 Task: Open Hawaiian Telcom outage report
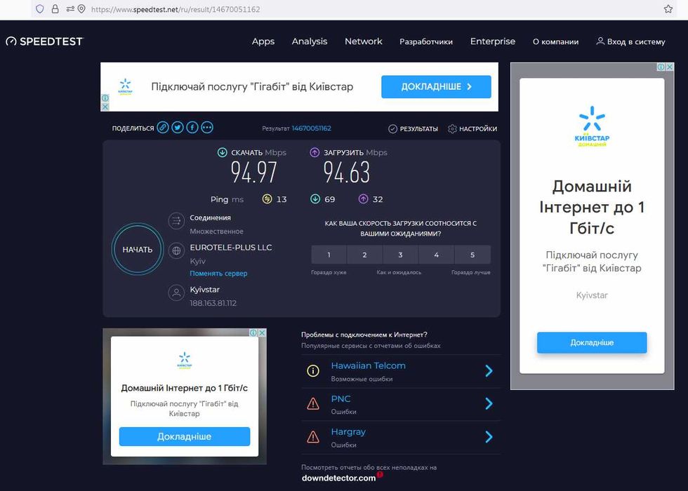[368, 365]
